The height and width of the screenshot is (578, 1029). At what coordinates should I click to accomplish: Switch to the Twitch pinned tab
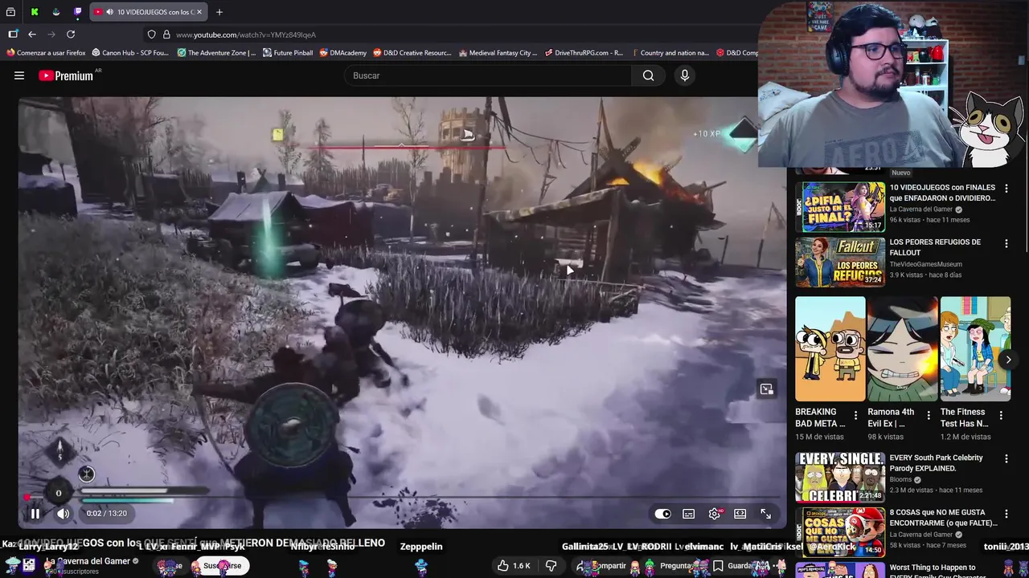coord(77,12)
